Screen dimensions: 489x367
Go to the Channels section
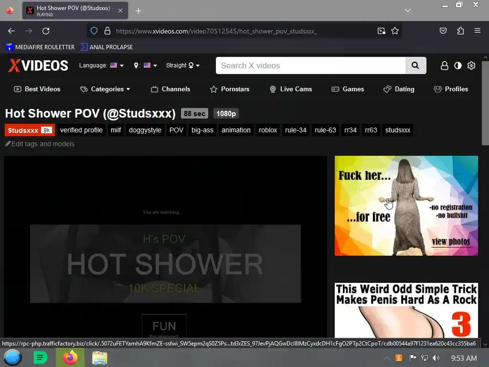click(170, 89)
